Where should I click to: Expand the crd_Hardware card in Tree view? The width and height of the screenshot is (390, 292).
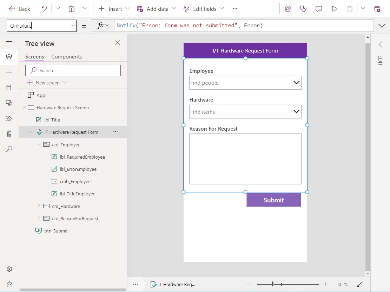pos(40,206)
